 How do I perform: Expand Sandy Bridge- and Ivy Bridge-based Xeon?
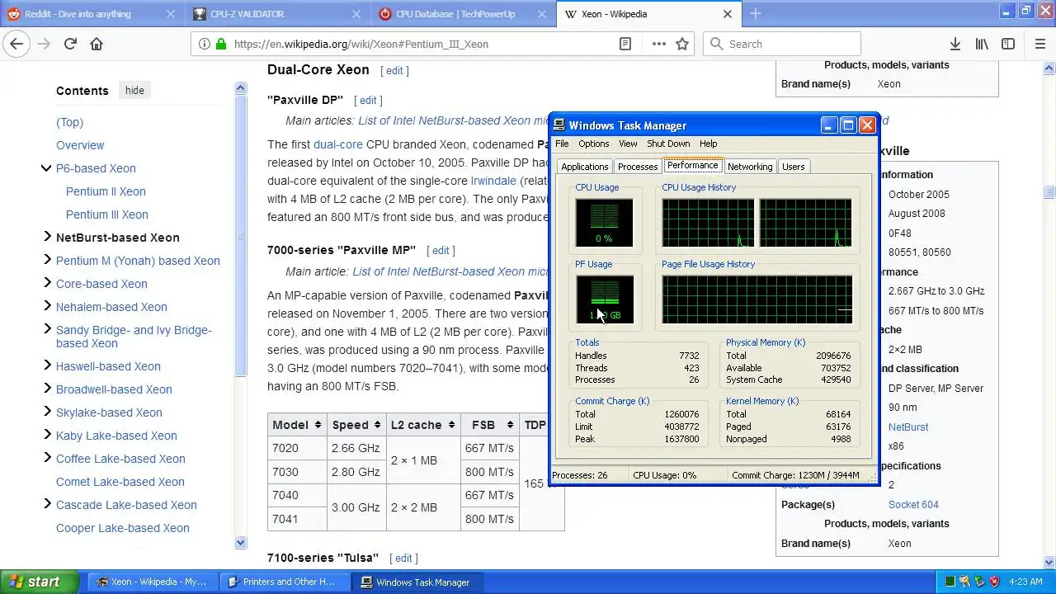[x=46, y=329]
